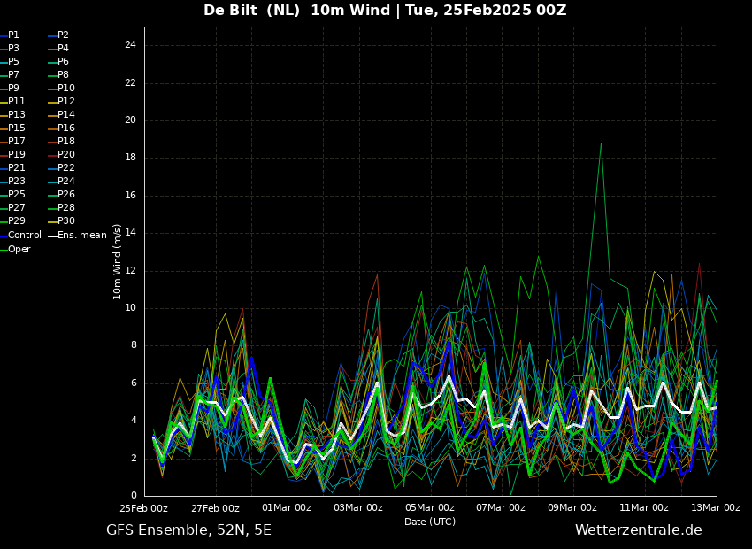This screenshot has height=549, width=752.
Task: Click the 24 value on y-axis
Action: [130, 45]
